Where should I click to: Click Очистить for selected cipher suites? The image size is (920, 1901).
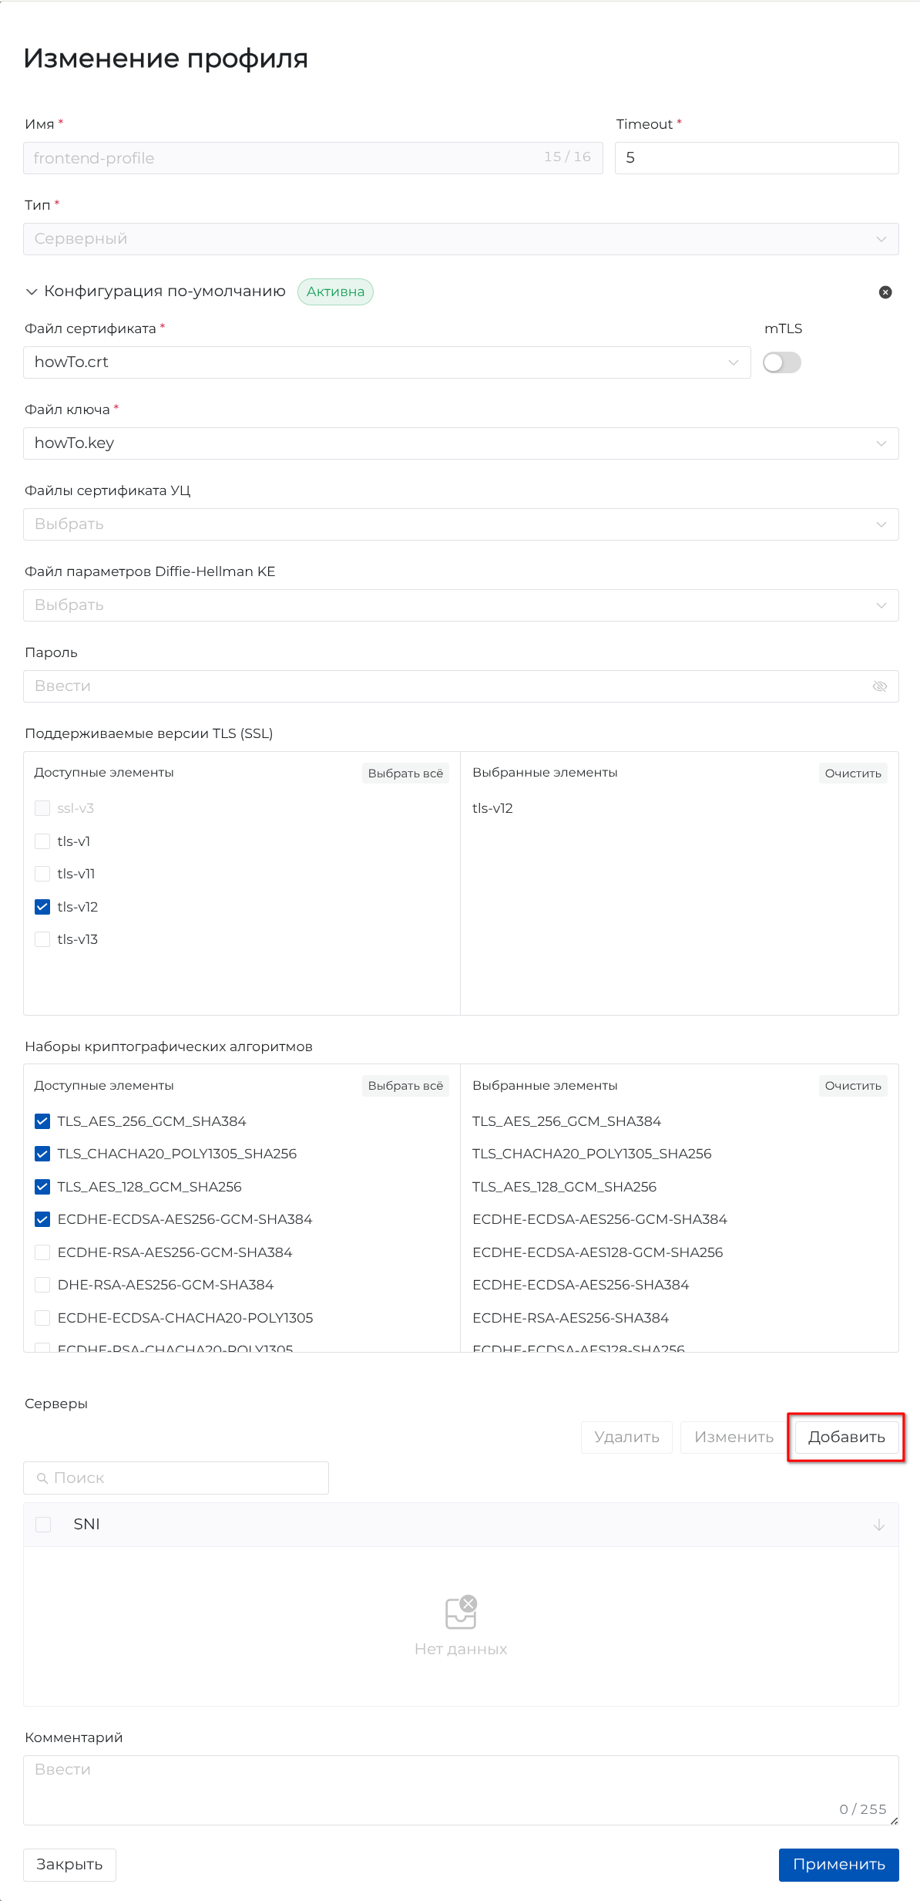point(852,1086)
